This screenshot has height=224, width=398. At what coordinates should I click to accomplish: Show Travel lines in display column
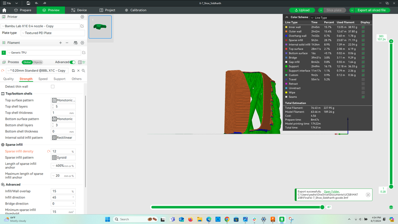pos(363,79)
